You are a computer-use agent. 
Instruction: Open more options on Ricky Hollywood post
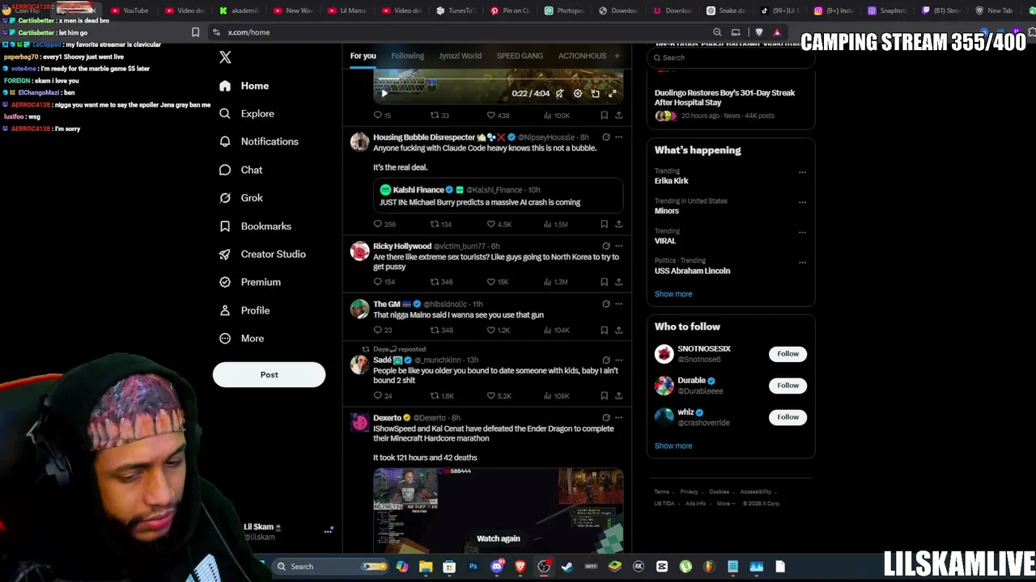tap(618, 246)
